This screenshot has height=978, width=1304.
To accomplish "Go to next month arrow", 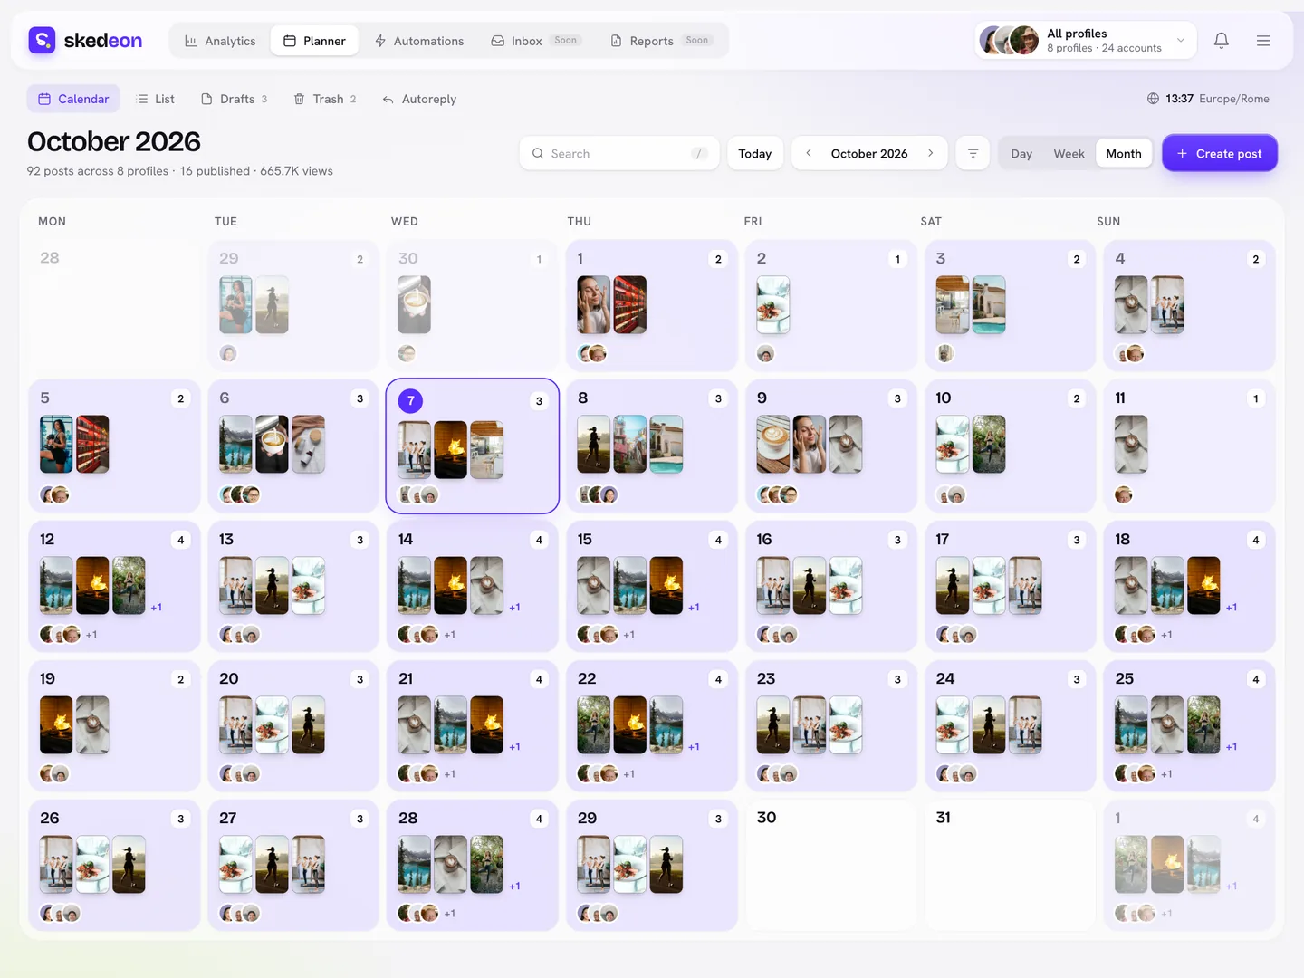I will (x=930, y=153).
